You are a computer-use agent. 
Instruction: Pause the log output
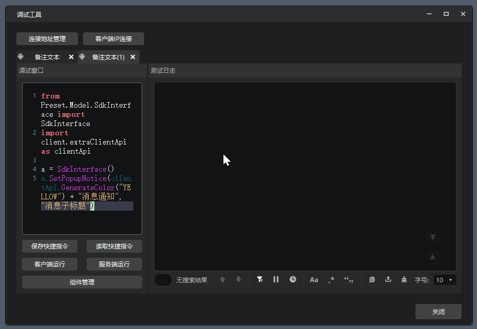276,279
